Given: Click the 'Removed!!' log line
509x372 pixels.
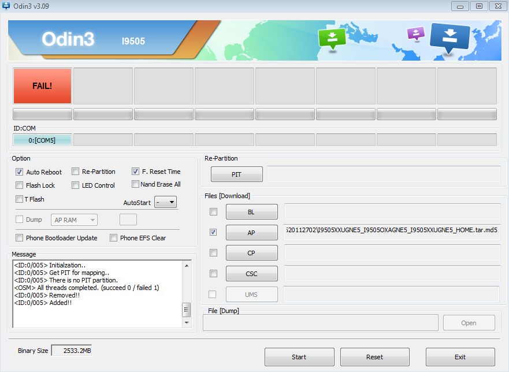Looking at the screenshot, I should pos(47,295).
